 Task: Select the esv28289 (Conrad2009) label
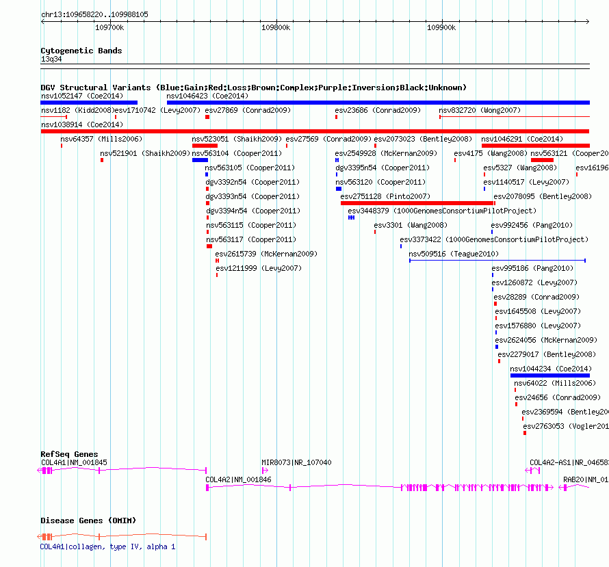pyautogui.click(x=536, y=297)
